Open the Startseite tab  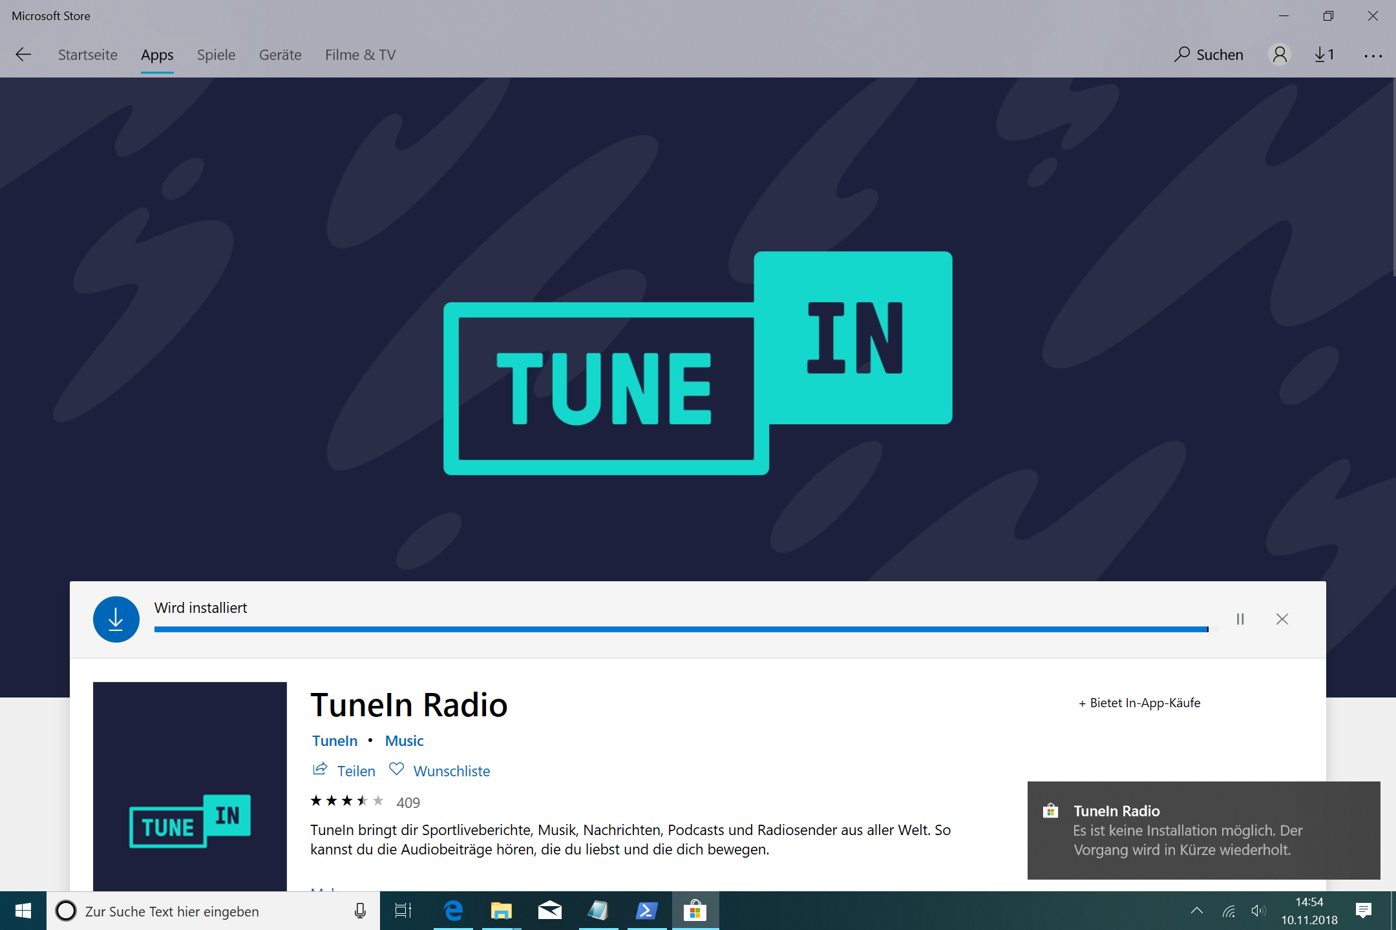(88, 55)
